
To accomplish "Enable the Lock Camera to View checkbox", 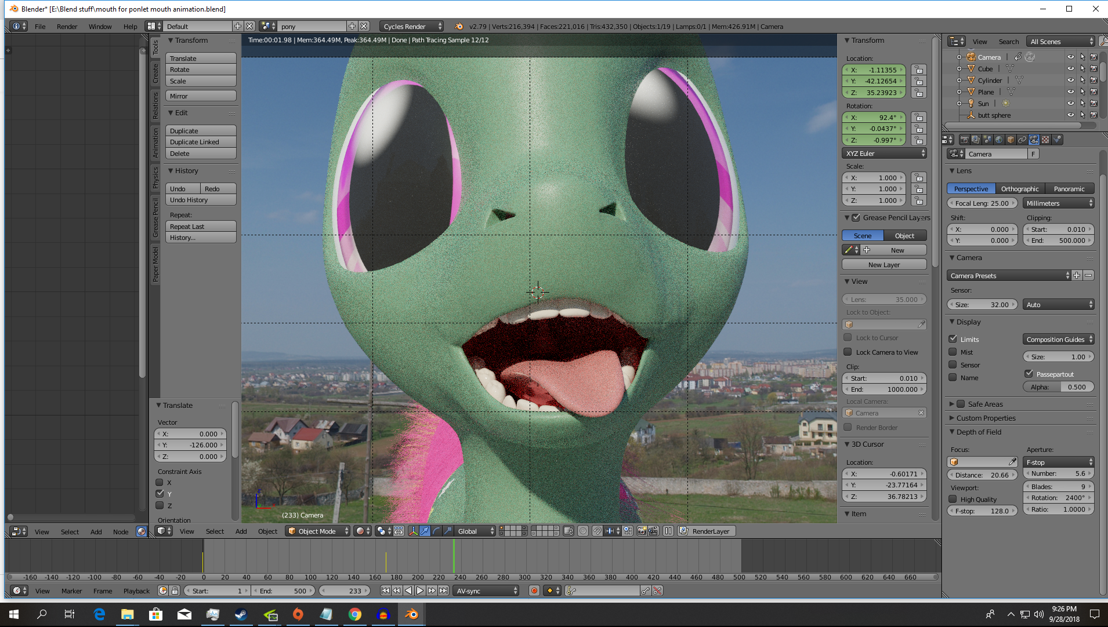I will coord(848,352).
